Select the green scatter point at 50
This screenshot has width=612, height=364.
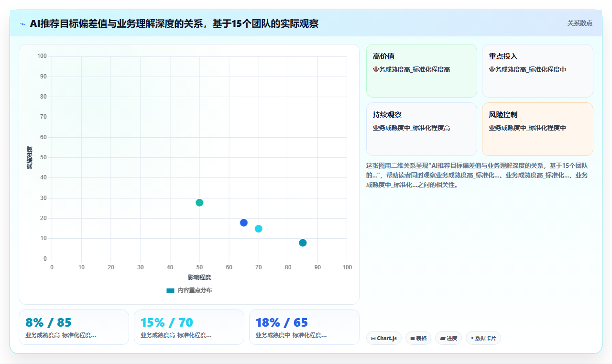tap(199, 202)
